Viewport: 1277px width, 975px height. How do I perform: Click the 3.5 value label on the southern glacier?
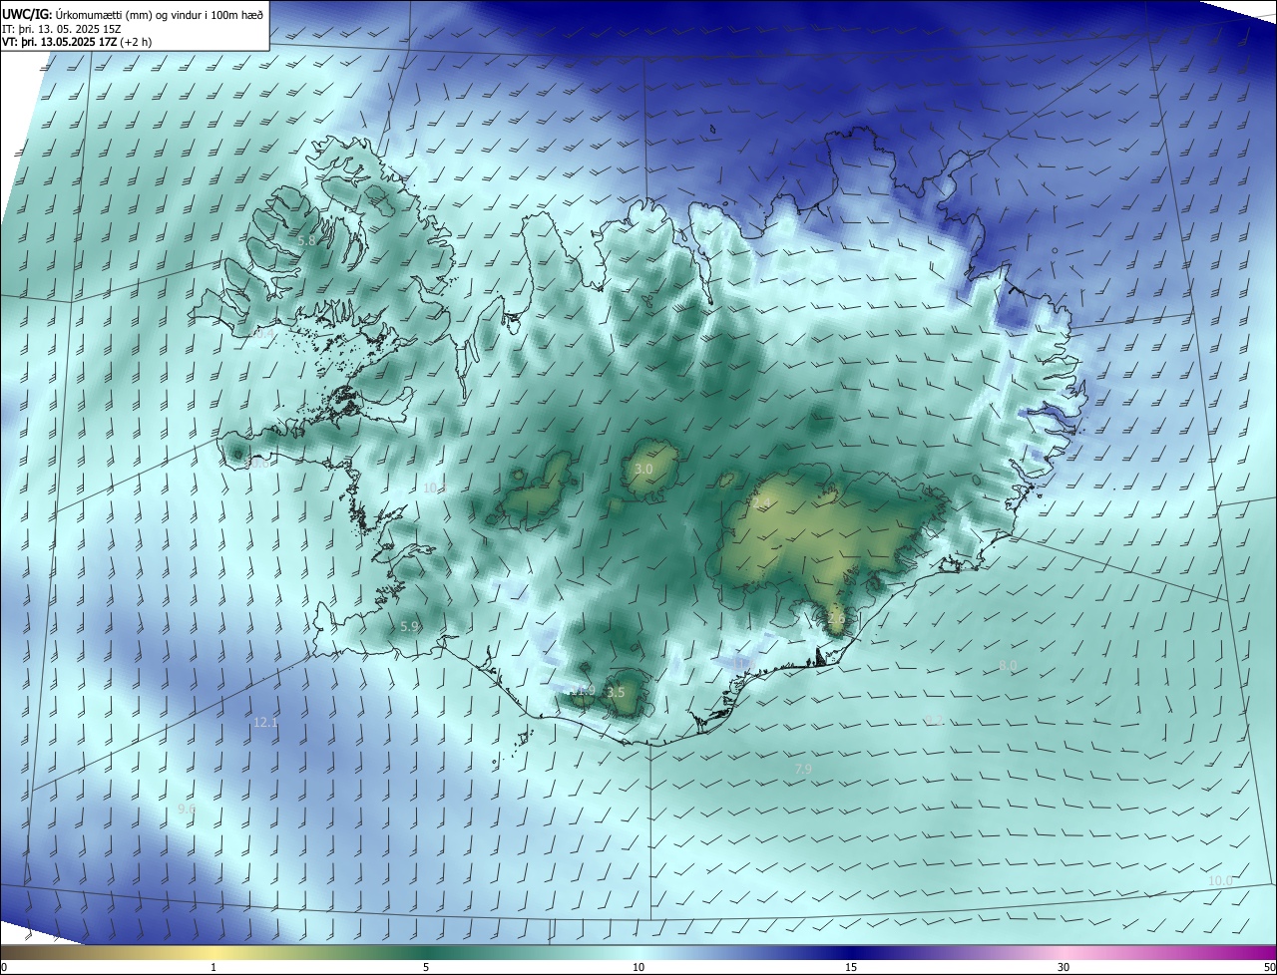click(x=616, y=692)
